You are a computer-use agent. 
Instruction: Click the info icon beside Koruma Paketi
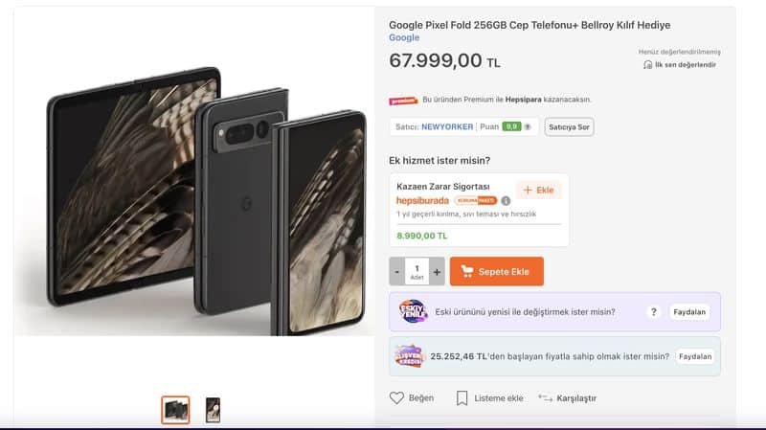506,201
